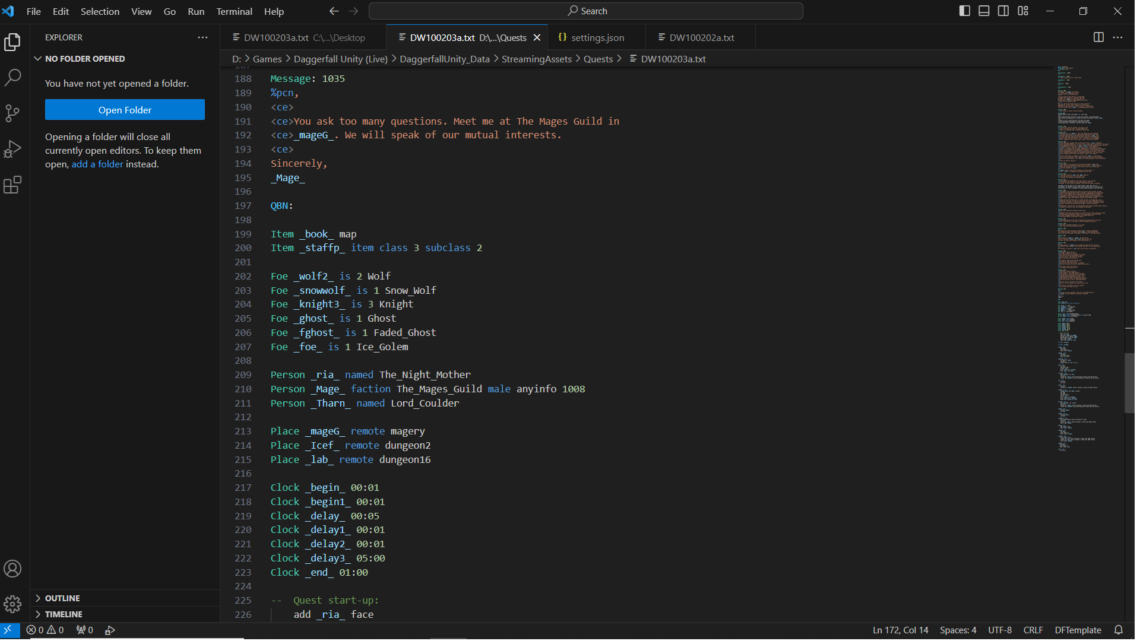Open the Customize Layout icon

[x=1023, y=11]
